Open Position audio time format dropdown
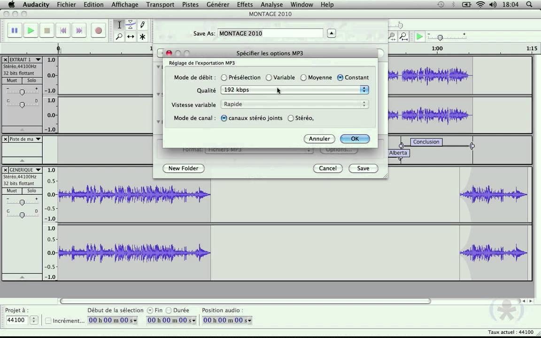 (x=249, y=321)
